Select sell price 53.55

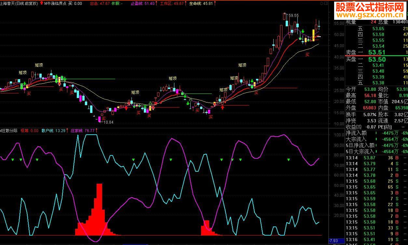click(378, 40)
